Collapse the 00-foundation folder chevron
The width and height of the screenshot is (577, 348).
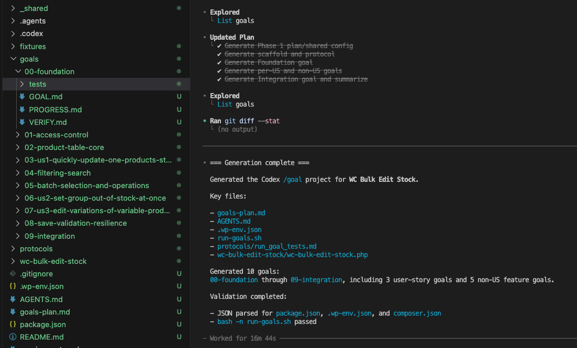(x=18, y=71)
